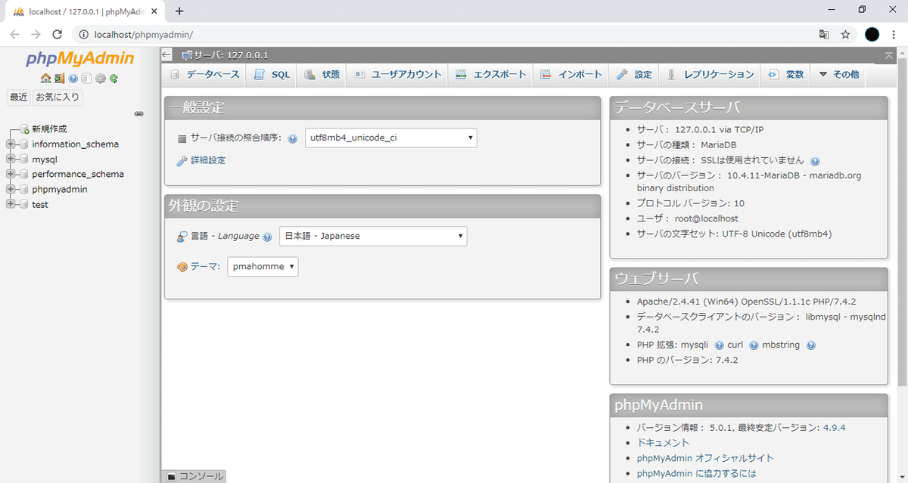The image size is (908, 483).
Task: Switch to the インポート tab
Action: coord(571,75)
